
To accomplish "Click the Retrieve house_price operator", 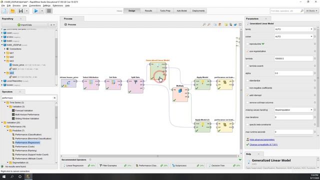I will 68,83.
